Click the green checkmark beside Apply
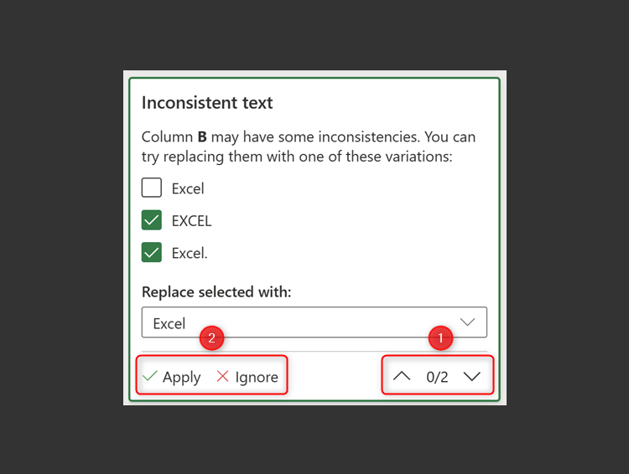The height and width of the screenshot is (474, 629). click(x=150, y=377)
